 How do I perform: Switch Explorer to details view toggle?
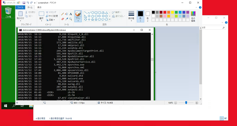[x=222, y=118]
